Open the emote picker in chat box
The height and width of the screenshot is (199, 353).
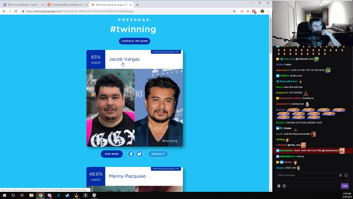pyautogui.click(x=346, y=175)
